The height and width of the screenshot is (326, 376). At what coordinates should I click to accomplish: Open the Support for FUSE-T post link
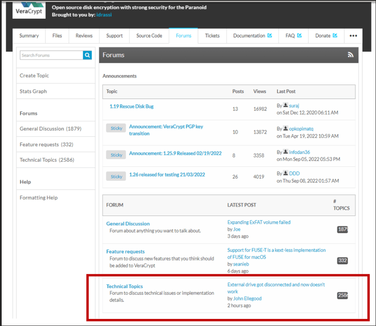[x=276, y=253]
